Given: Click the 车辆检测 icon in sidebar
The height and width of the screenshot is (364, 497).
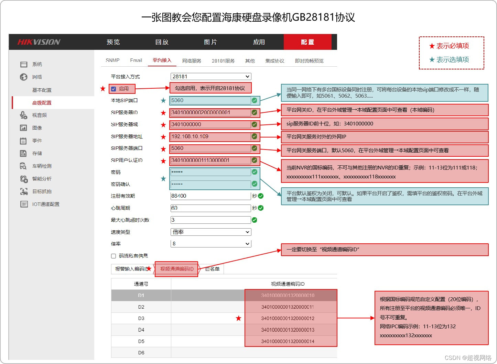Looking at the screenshot, I should pyautogui.click(x=23, y=166).
